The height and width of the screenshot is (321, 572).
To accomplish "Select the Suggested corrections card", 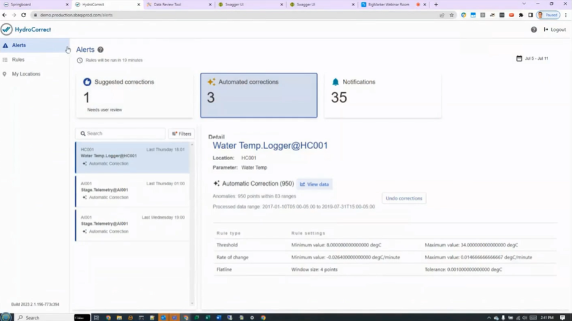I will (134, 95).
